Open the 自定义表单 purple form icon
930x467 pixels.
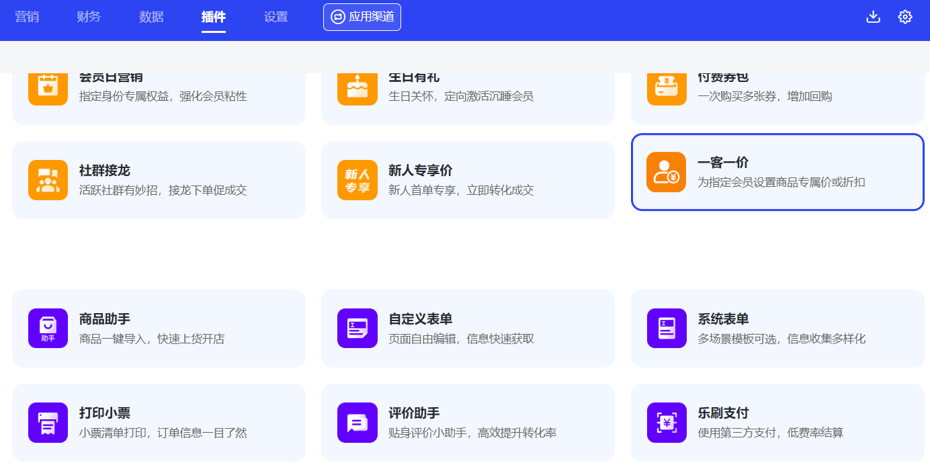click(x=357, y=329)
